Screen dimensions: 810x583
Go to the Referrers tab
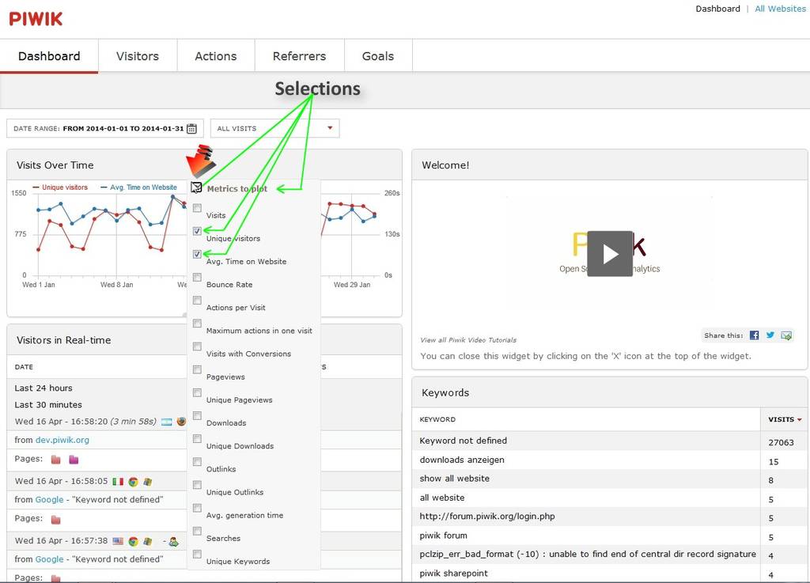[x=300, y=56]
